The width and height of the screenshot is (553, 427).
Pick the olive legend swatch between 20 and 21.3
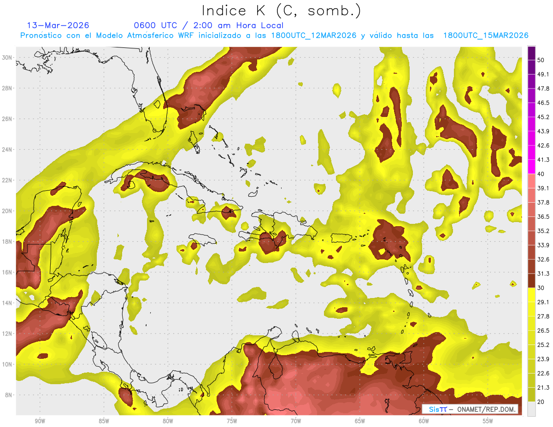click(x=531, y=395)
